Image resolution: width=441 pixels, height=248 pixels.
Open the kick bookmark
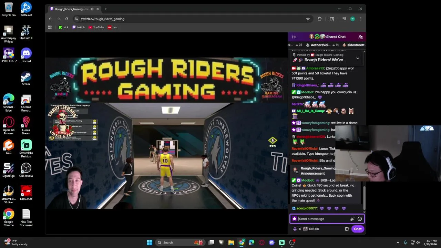point(63,27)
